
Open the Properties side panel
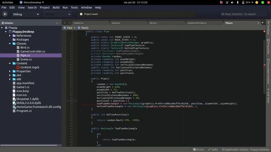coord(268,47)
